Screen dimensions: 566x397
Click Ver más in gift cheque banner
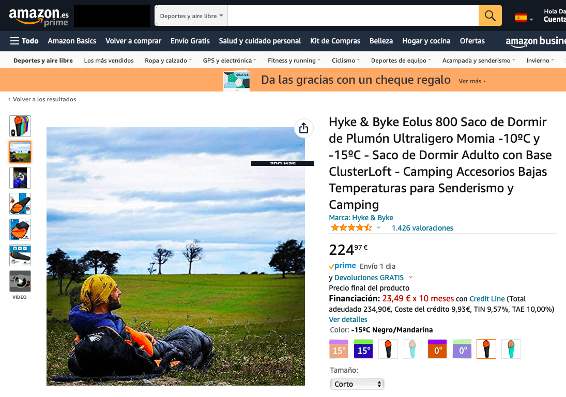(x=472, y=81)
